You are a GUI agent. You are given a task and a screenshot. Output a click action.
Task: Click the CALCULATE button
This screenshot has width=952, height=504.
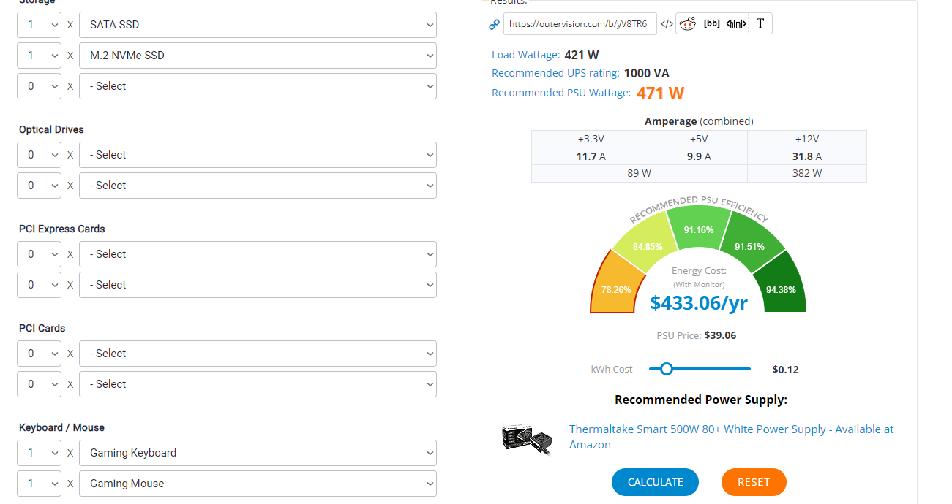pos(656,482)
